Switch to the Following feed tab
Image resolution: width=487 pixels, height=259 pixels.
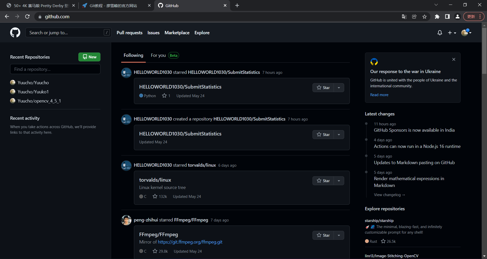pos(133,55)
